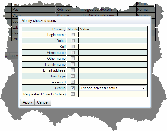
Task: Toggle the Given name modify checkbox
Action: [73, 52]
